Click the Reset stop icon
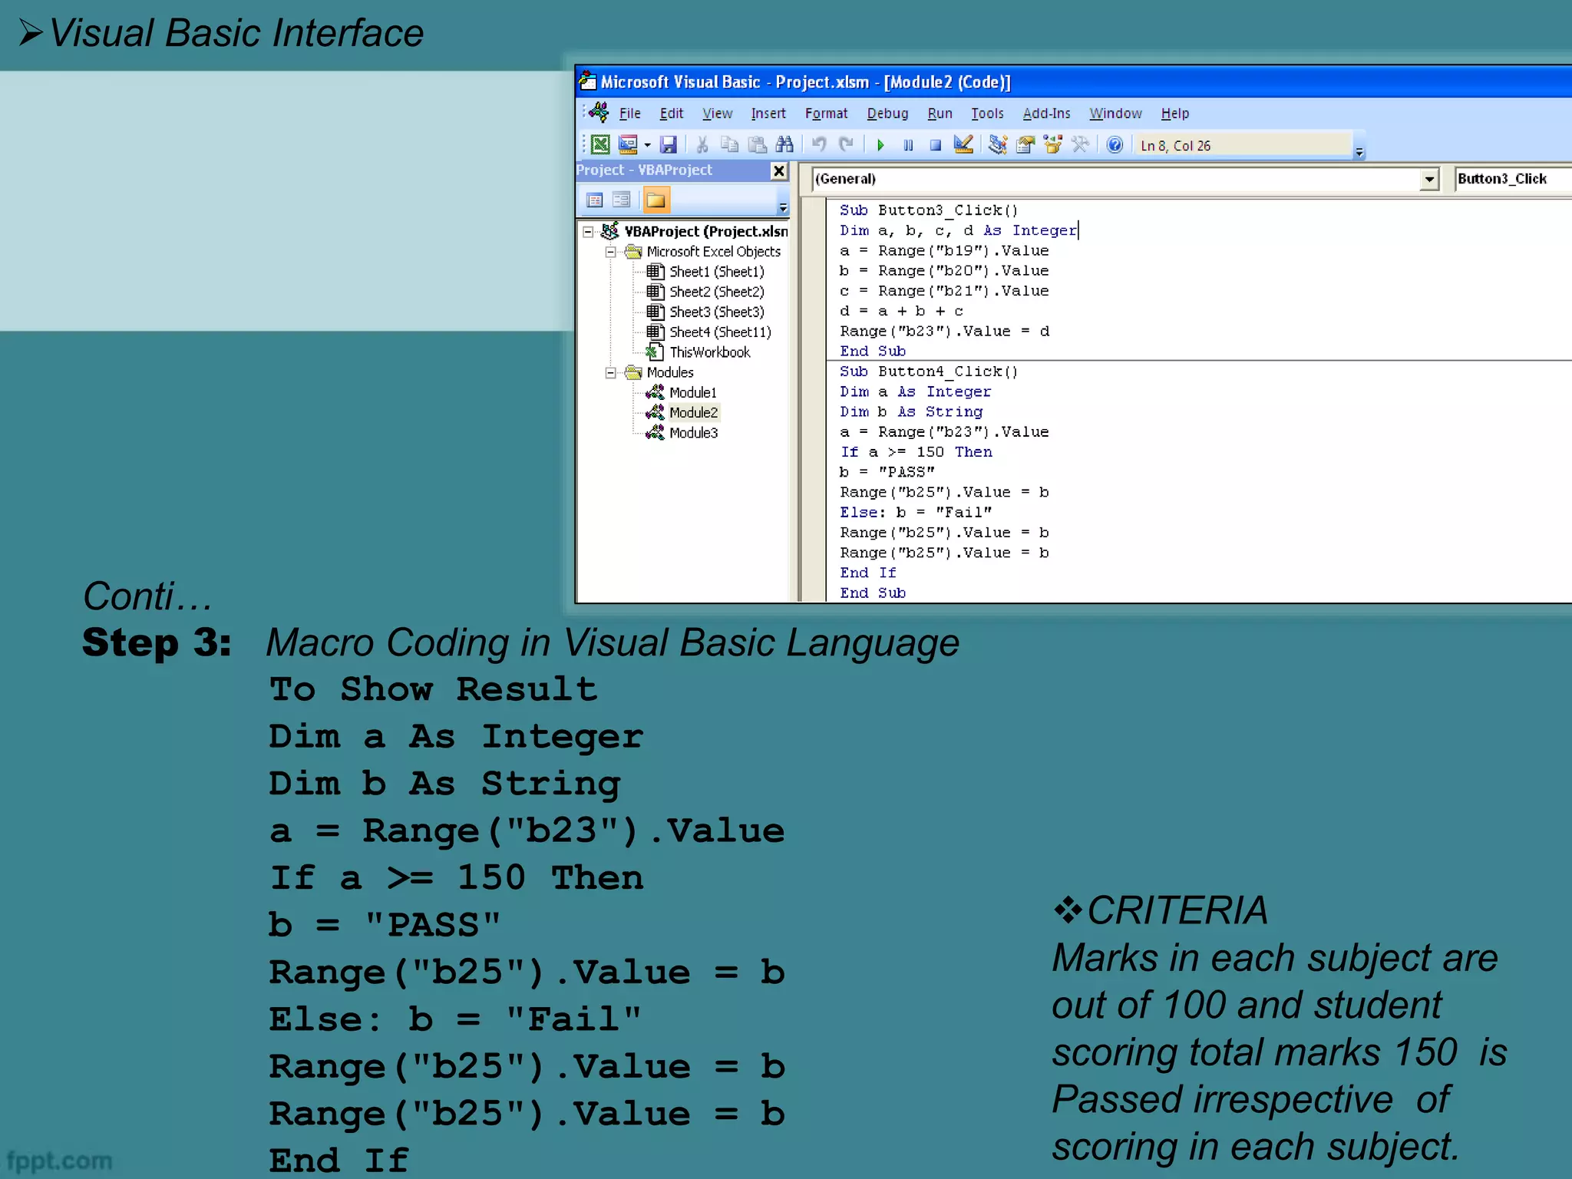The width and height of the screenshot is (1572, 1179). click(935, 145)
